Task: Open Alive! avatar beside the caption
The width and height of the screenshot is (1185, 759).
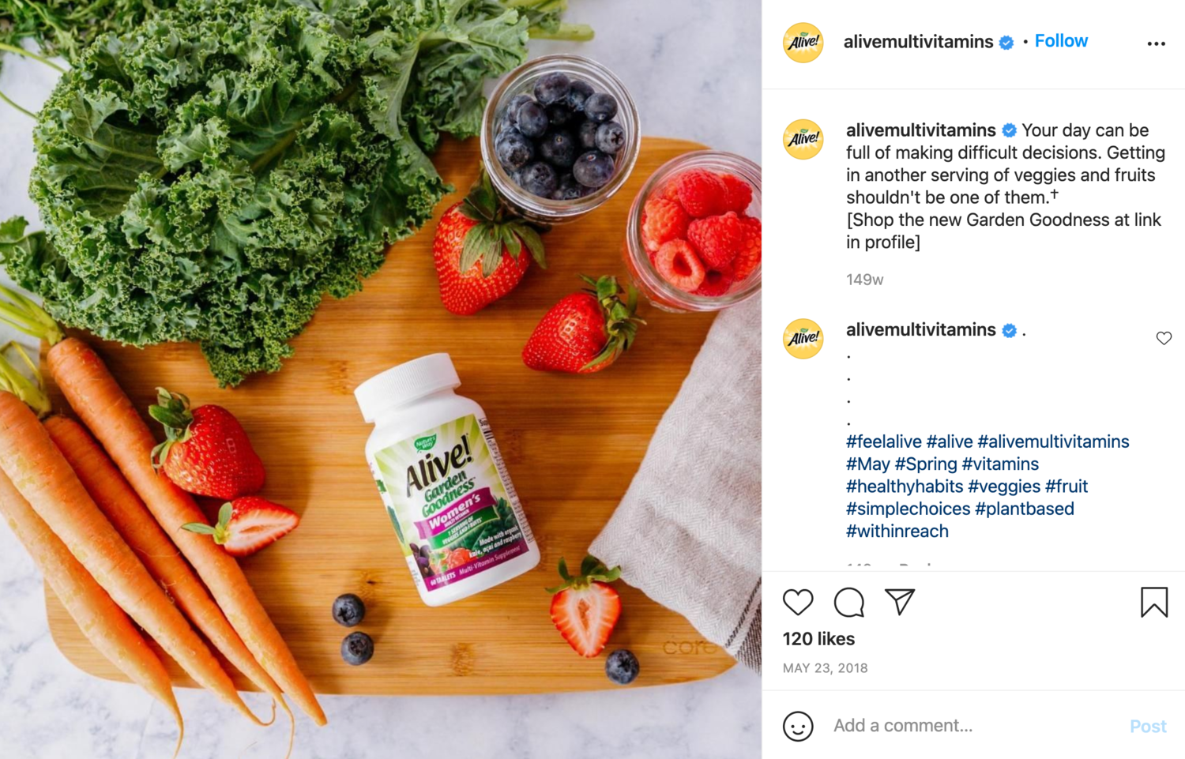Action: coord(803,139)
